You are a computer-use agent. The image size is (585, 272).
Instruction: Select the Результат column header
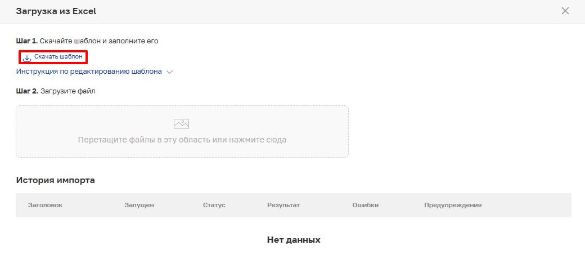pyautogui.click(x=283, y=205)
